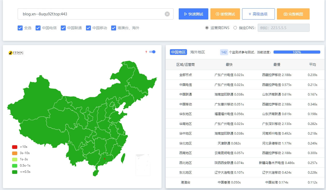
Task: Select the 中国地区 tab
Action: 178,52
